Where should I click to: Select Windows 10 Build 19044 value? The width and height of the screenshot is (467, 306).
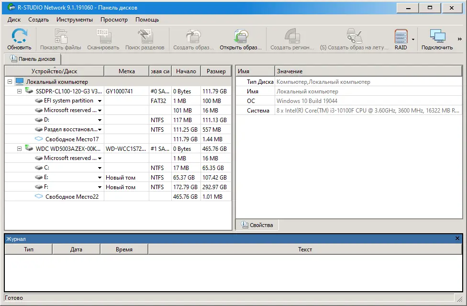coord(307,101)
